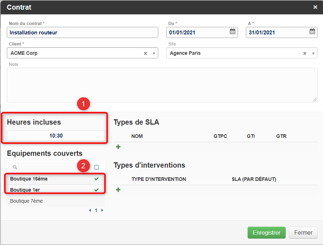The image size is (323, 245).
Task: Click the equipment search magnifier icon
Action: tap(15, 167)
